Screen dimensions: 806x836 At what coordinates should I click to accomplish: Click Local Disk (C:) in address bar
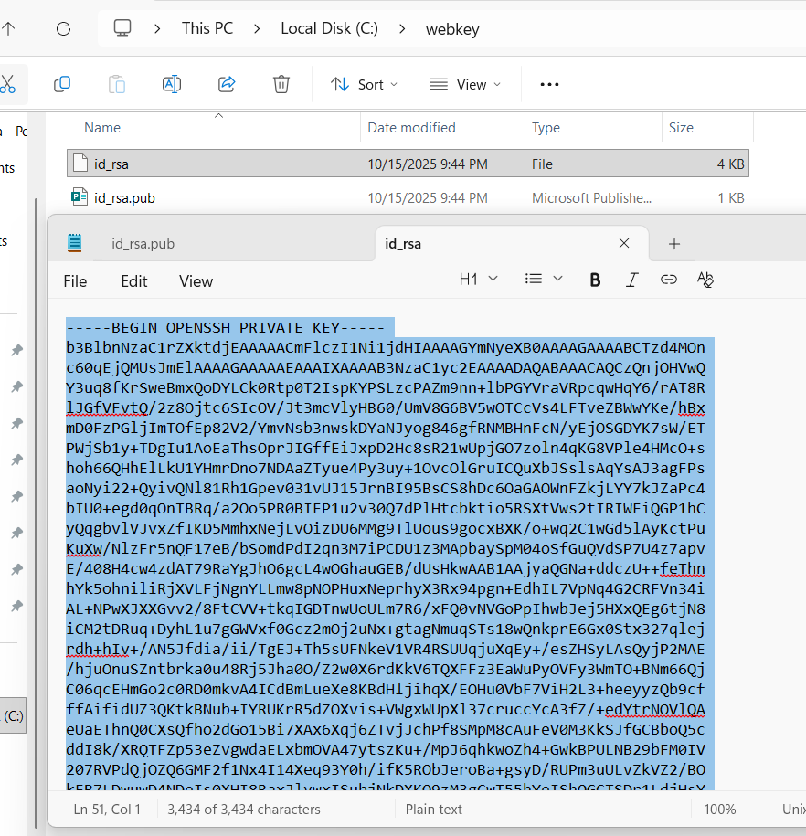329,28
